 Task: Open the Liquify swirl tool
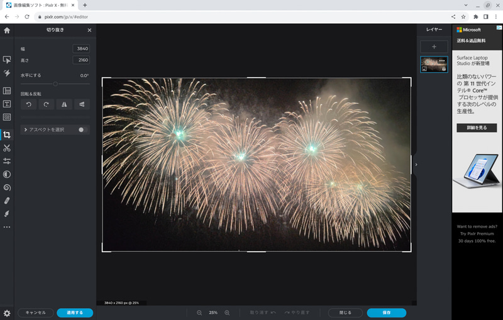tap(7, 187)
